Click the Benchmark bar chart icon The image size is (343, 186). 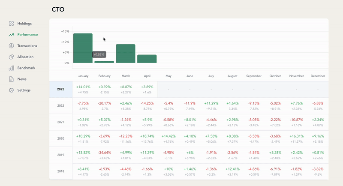[x=12, y=68]
